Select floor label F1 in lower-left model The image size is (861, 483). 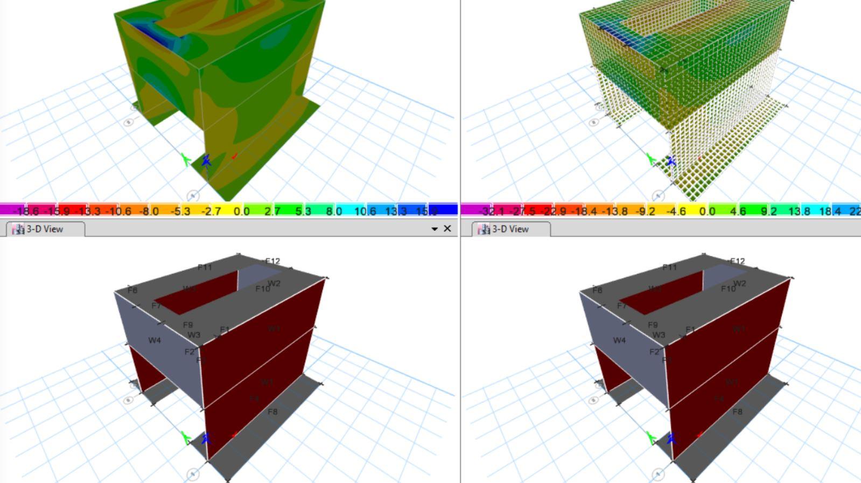coord(225,330)
